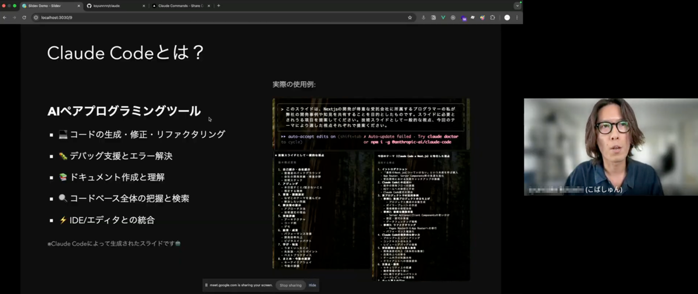This screenshot has height=294, width=698.
Task: Expand the tab search dropdown arrow
Action: click(517, 5)
